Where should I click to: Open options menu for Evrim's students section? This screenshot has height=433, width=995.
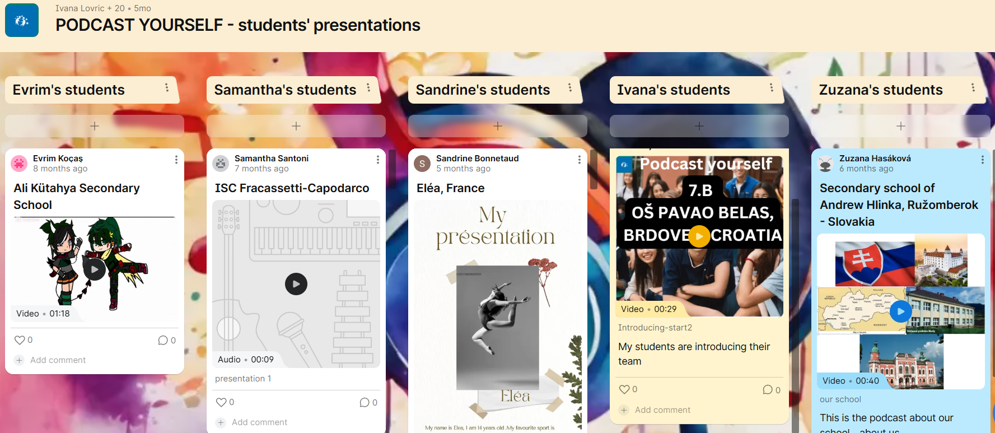(167, 88)
